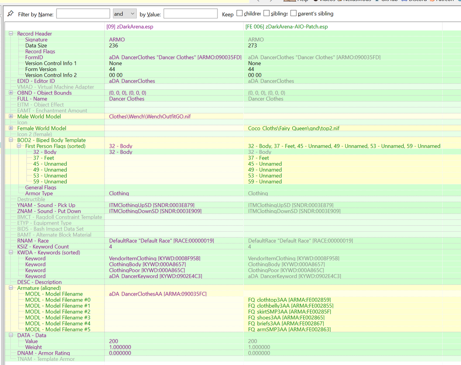
Task: Click the Coco Cloths top2.nif path cell
Action: [x=294, y=128]
